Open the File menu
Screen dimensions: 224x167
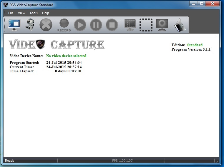pyautogui.click(x=11, y=13)
